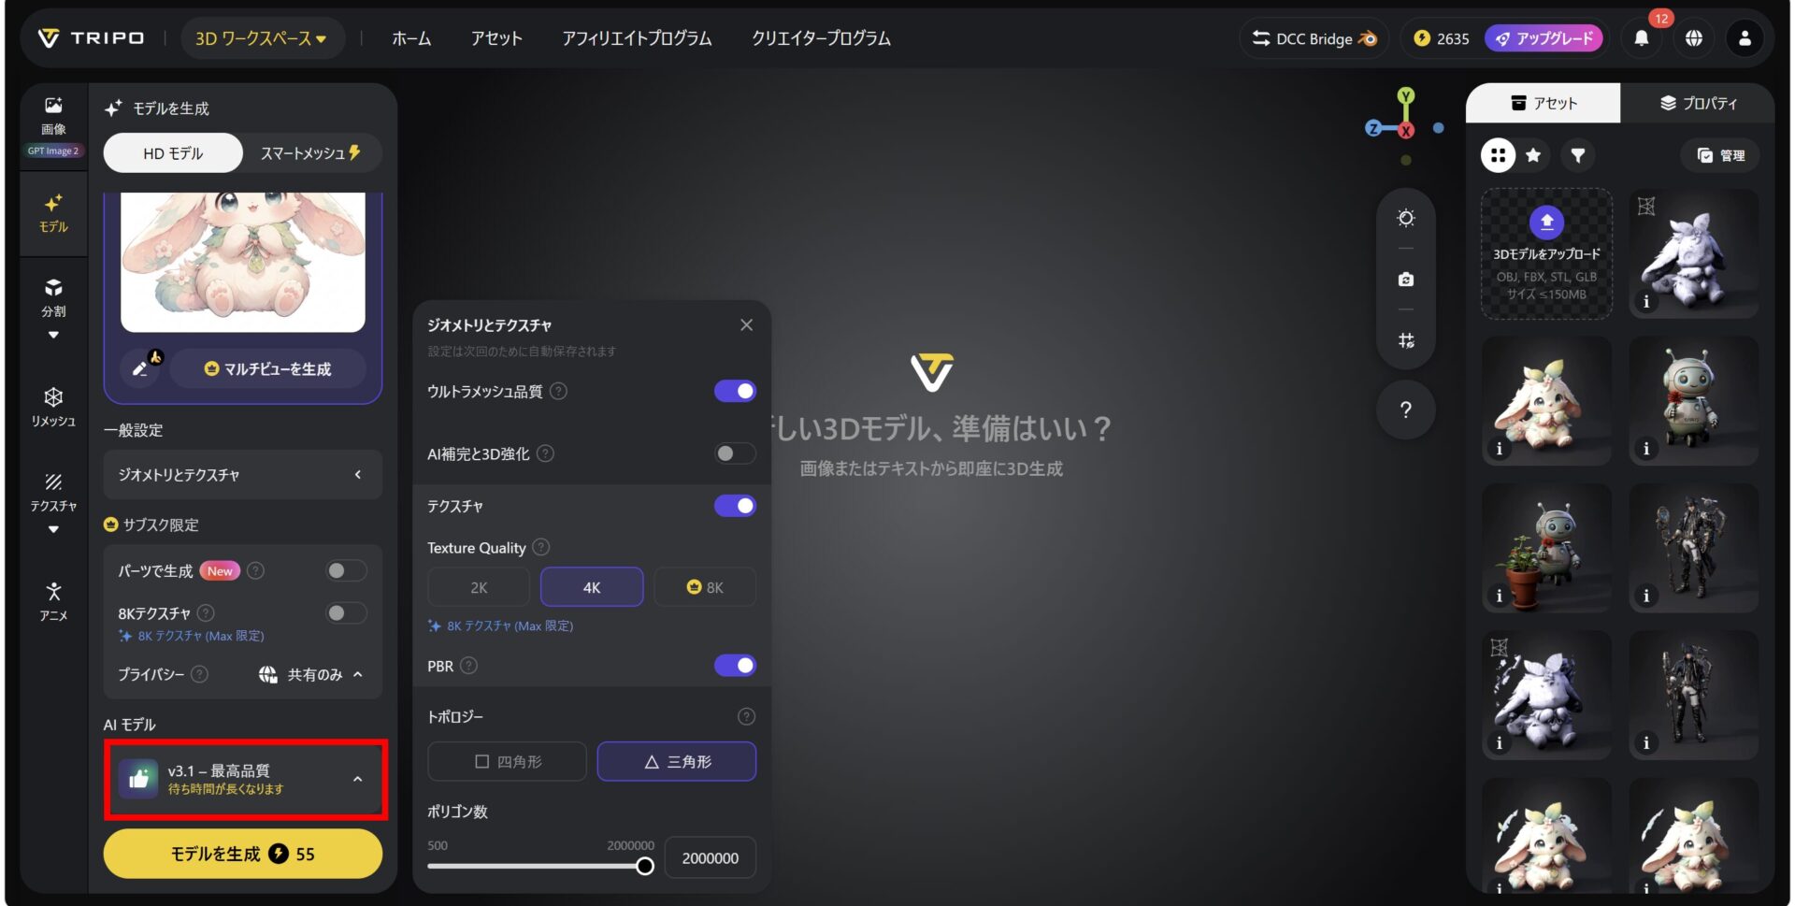Click the lighting settings icon in viewport
The image size is (1795, 906).
point(1406,218)
